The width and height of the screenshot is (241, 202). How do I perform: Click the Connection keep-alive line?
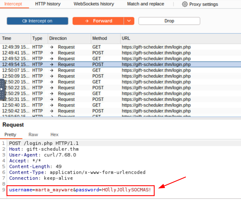pyautogui.click(x=41, y=178)
